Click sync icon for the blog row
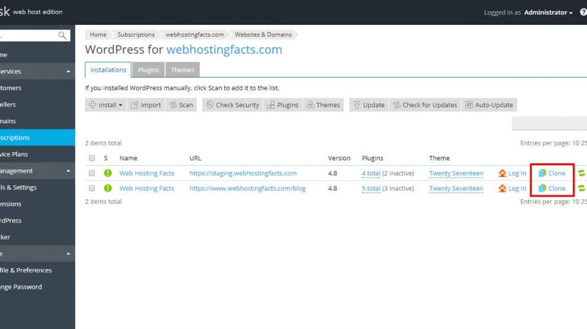This screenshot has height=329, width=587. click(x=582, y=188)
